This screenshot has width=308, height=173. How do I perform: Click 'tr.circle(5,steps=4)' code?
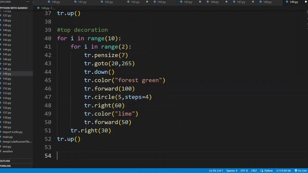click(118, 97)
